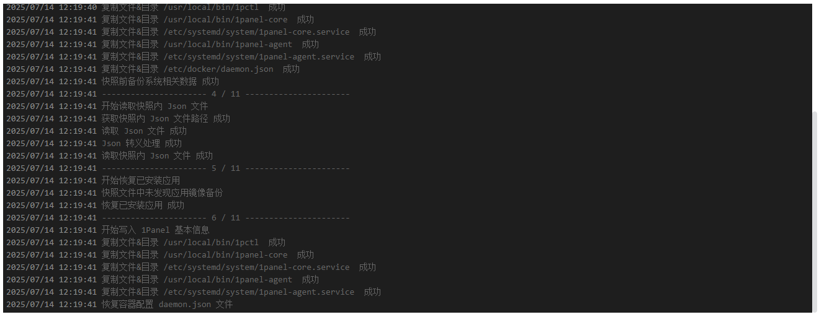Select the 开始写入 1Panel 基本信息 entry
The image size is (819, 317).
tap(108, 230)
